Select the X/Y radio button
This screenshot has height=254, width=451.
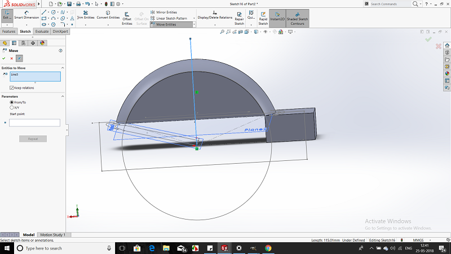click(12, 107)
